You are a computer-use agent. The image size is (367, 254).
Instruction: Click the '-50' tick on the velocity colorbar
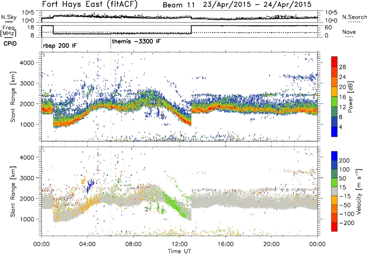coord(345,205)
